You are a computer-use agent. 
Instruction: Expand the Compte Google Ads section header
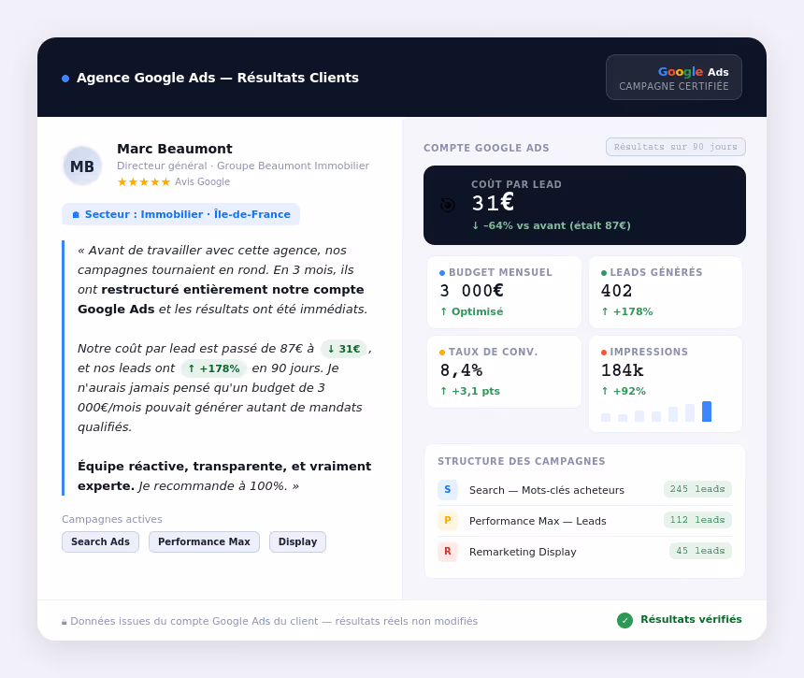coord(484,148)
